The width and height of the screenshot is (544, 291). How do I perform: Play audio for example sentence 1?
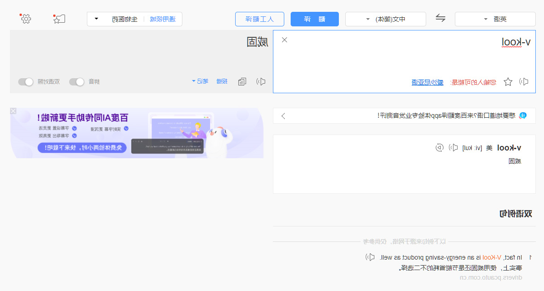click(370, 257)
